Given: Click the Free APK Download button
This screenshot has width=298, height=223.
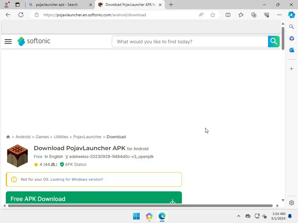Looking at the screenshot, I should click(x=94, y=197).
